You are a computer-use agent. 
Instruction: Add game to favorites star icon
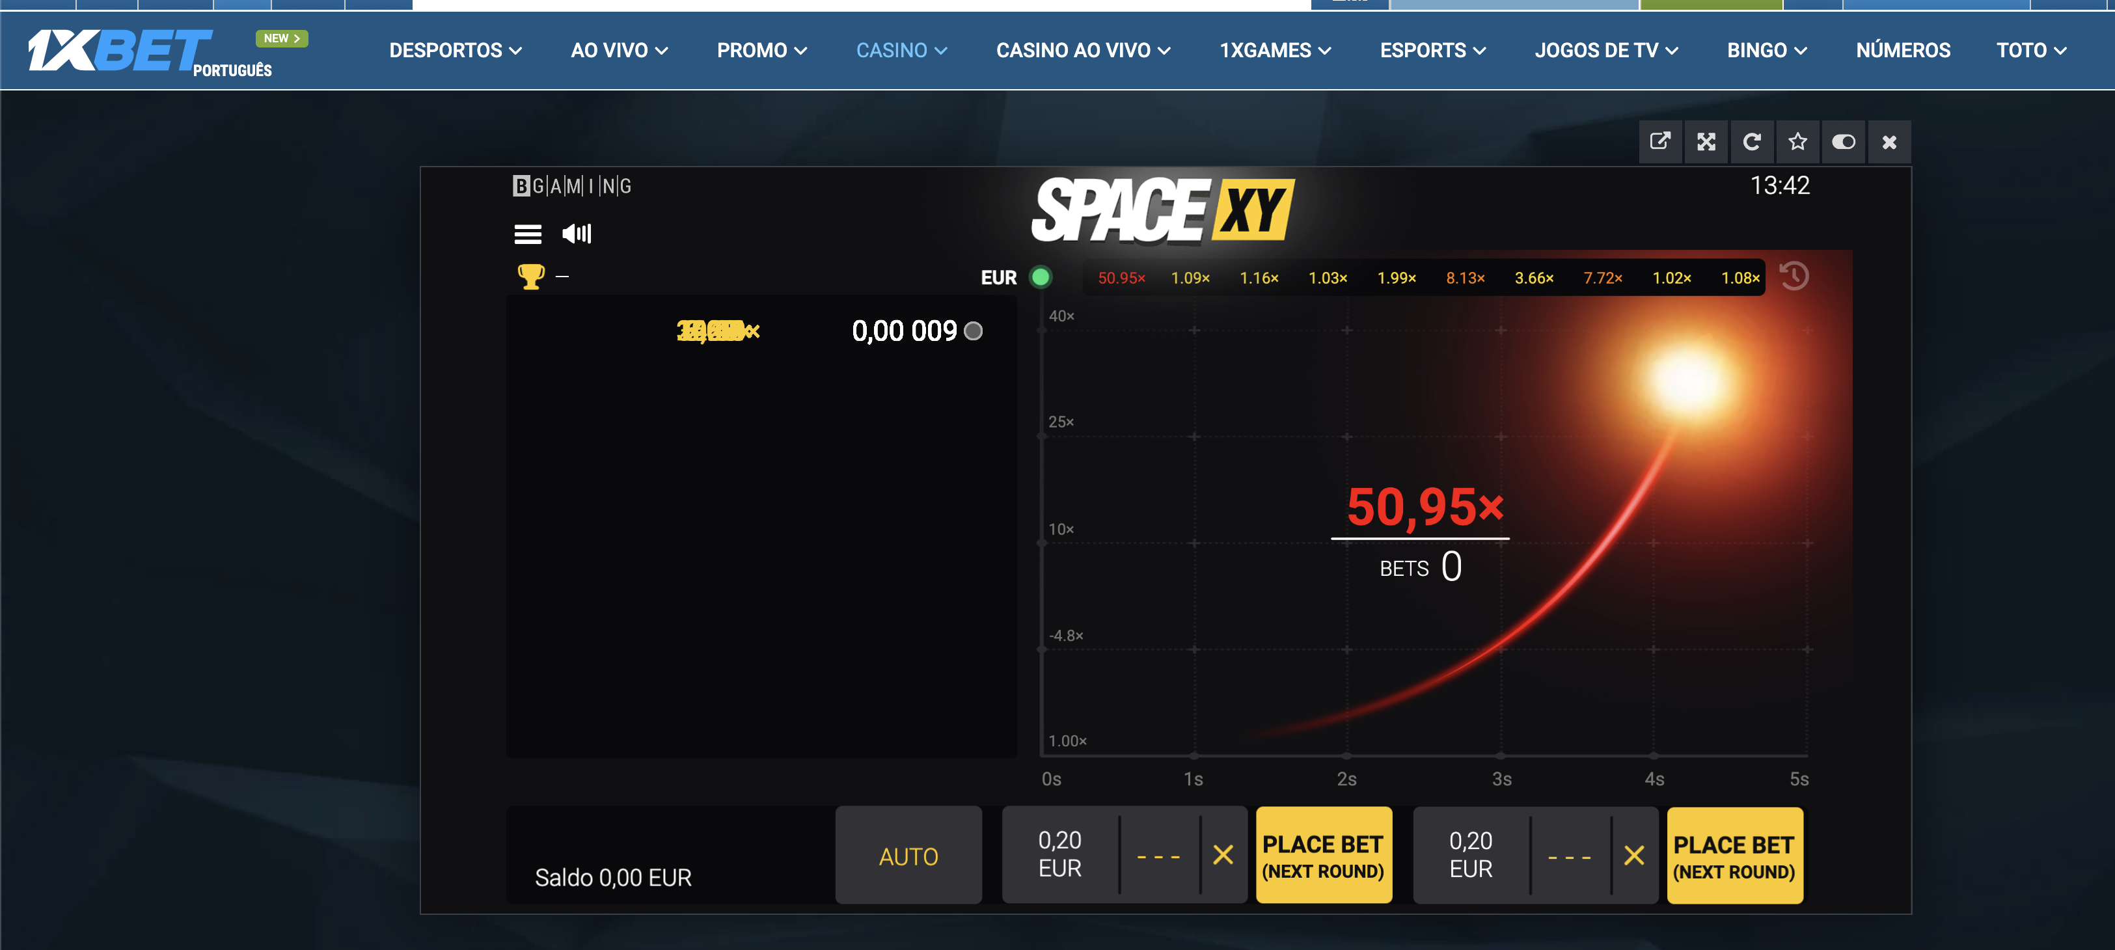1798,142
